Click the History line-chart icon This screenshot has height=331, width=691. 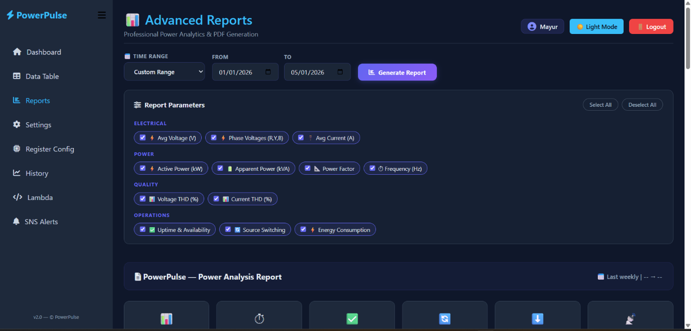click(17, 173)
